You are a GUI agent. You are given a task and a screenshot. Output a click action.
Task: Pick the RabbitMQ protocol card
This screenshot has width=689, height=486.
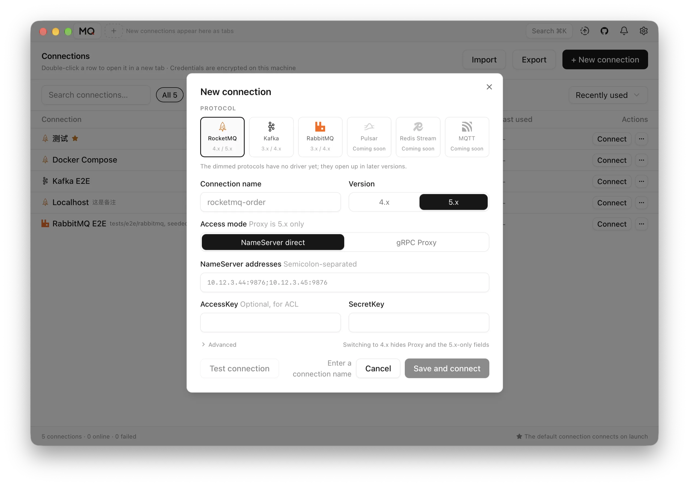[320, 137]
